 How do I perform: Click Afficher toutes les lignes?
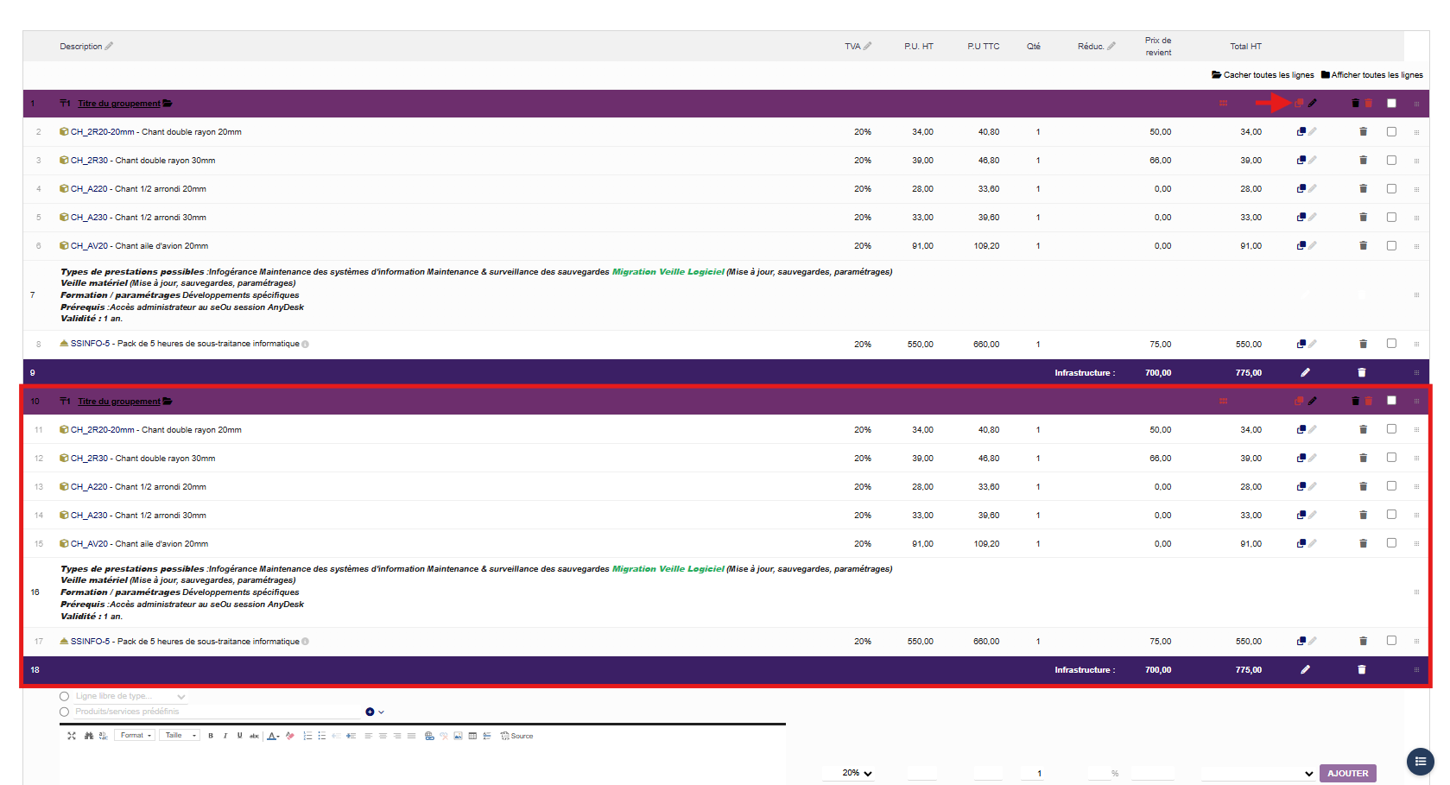click(x=1372, y=75)
